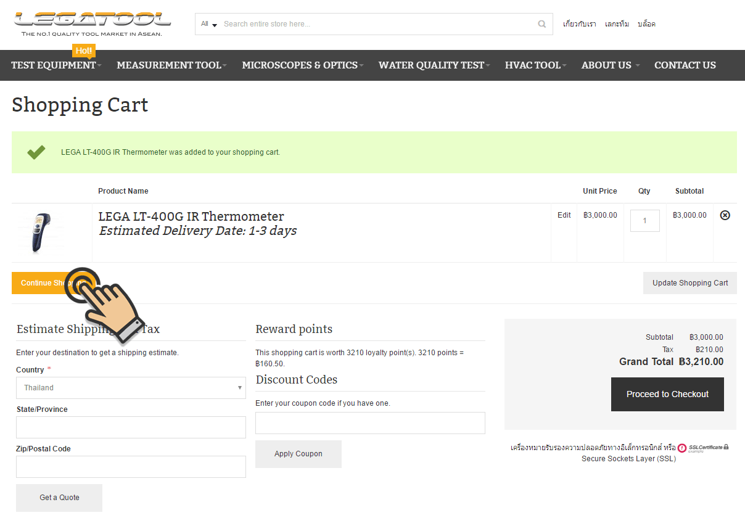Image resolution: width=745 pixels, height=526 pixels.
Task: Click the Tax amount ฿210.00
Action: (x=709, y=350)
